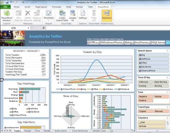Click the Tweeters slicer scroll up arrow

168,122
